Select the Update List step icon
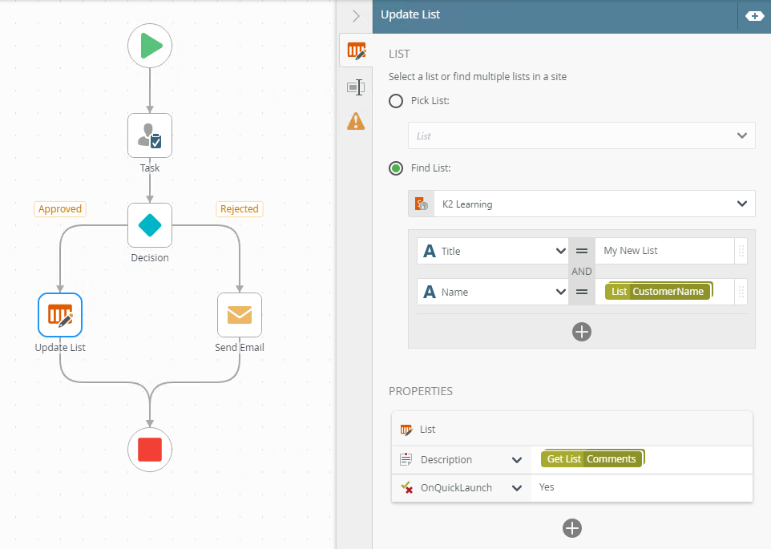771x549 pixels. click(60, 315)
